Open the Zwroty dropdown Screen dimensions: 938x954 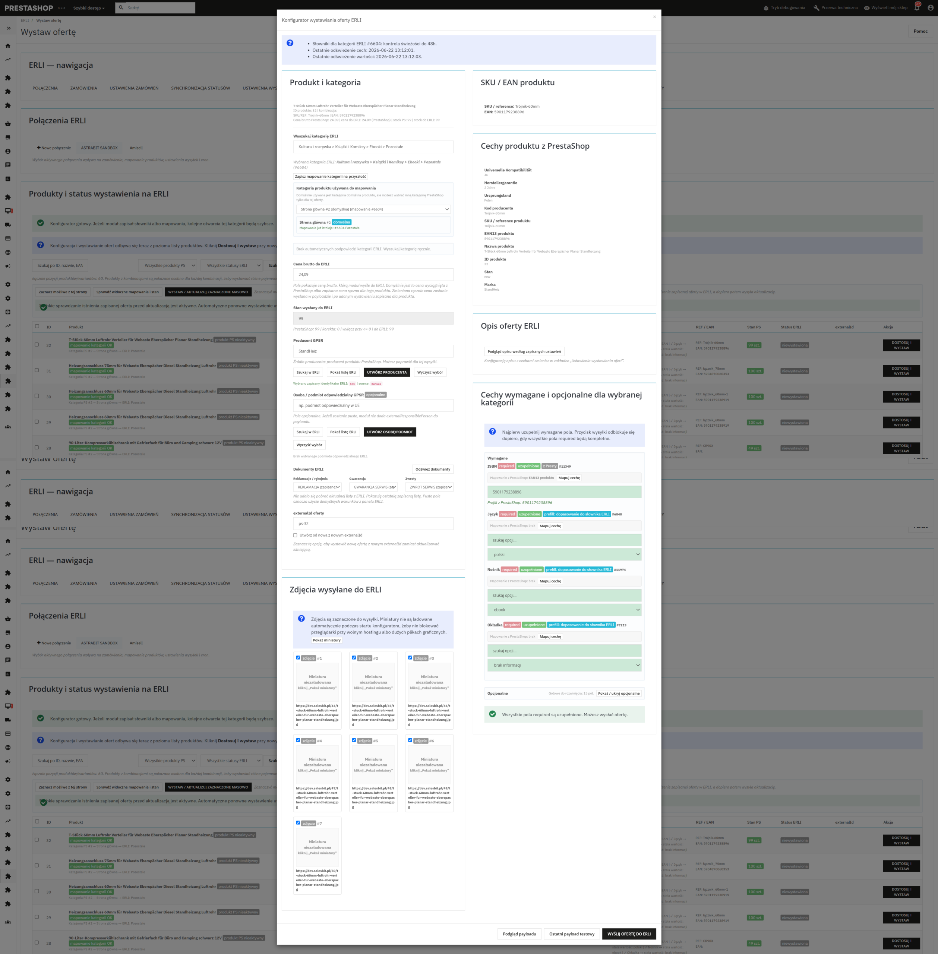(429, 487)
